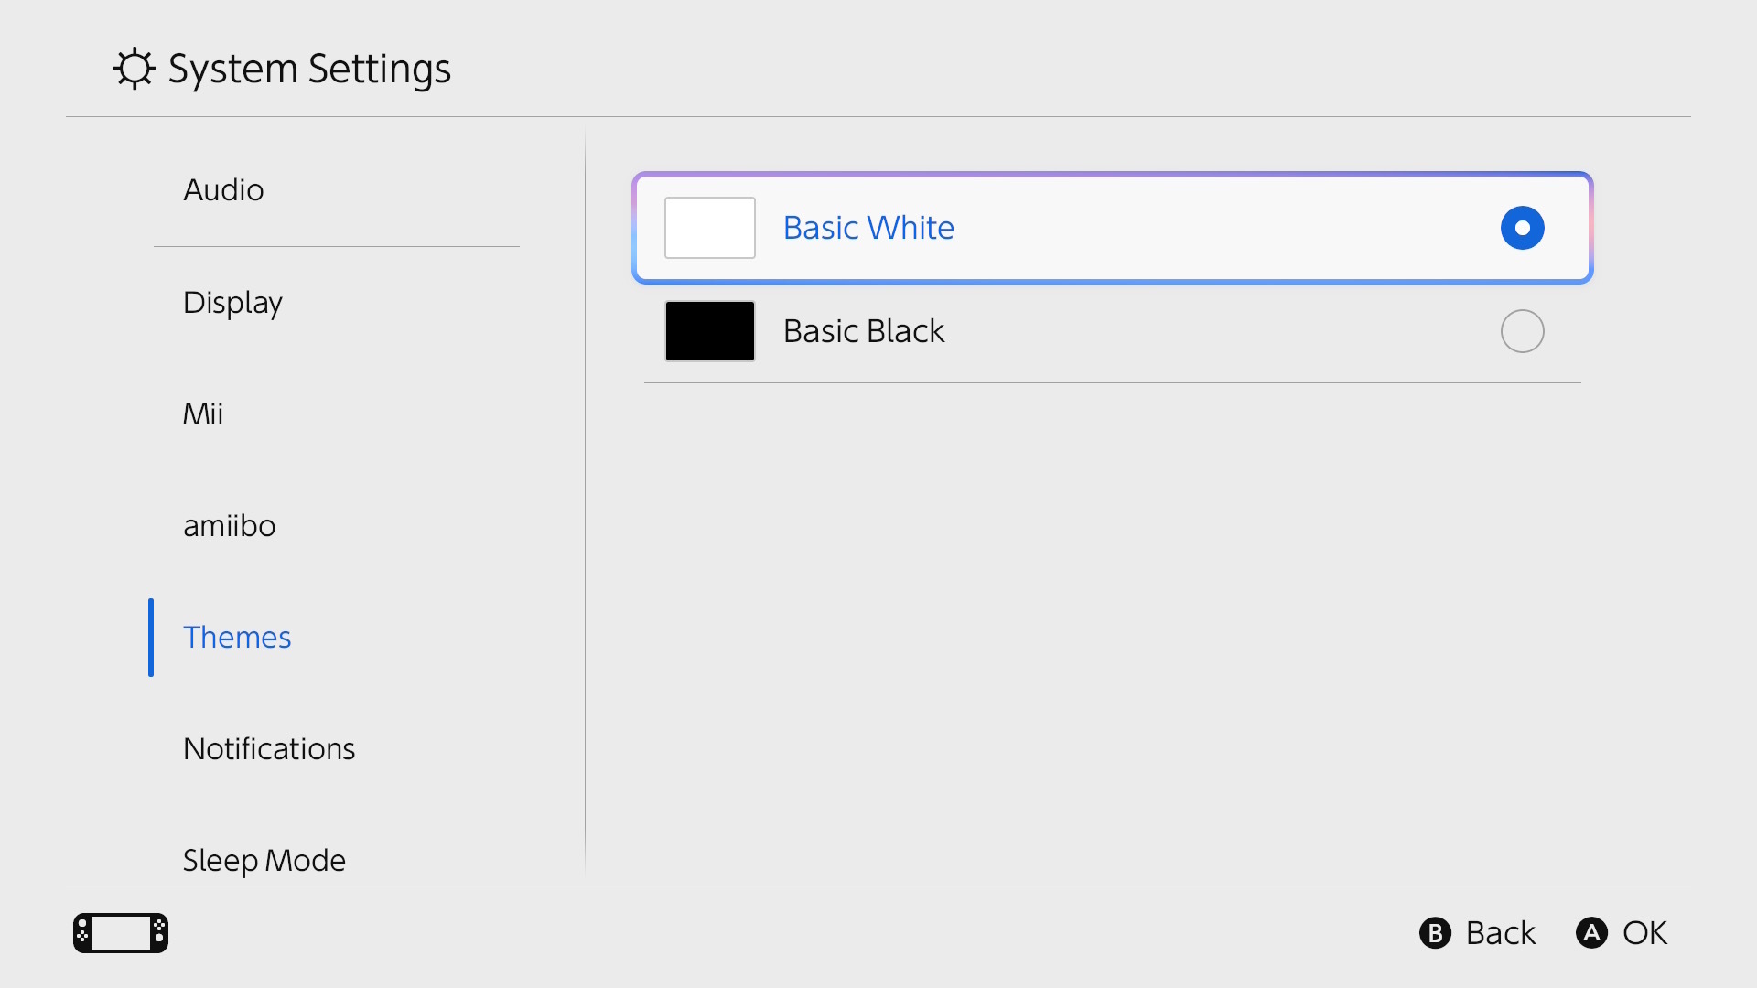
Task: Select the Themes sidebar item
Action: pos(237,638)
